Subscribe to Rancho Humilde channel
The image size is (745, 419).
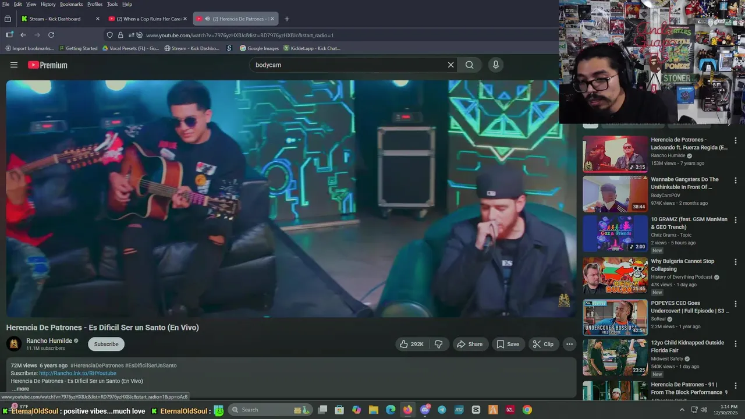click(106, 344)
